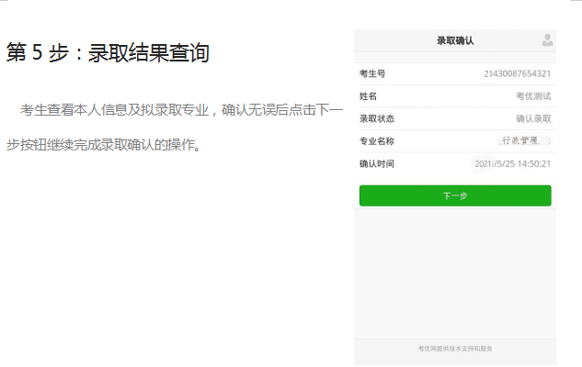Click the 第 5 步：录取结果查询 heading
The height and width of the screenshot is (367, 582).
point(108,53)
